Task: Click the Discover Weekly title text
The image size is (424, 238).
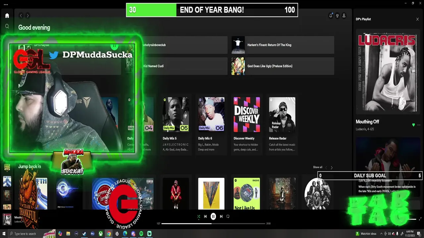Action: click(244, 139)
